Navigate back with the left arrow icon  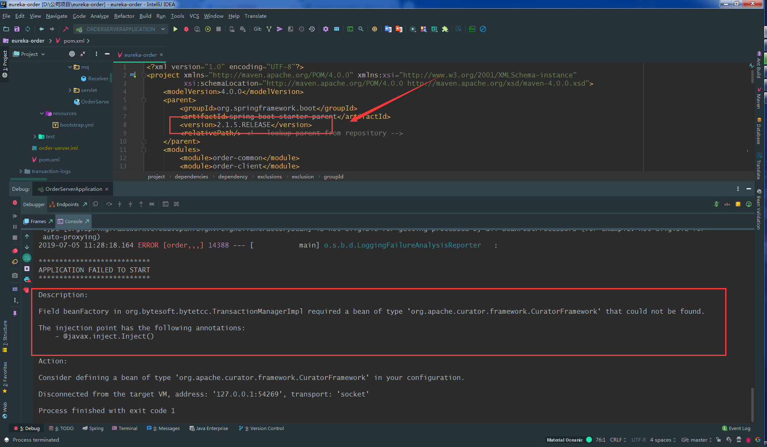[41, 29]
